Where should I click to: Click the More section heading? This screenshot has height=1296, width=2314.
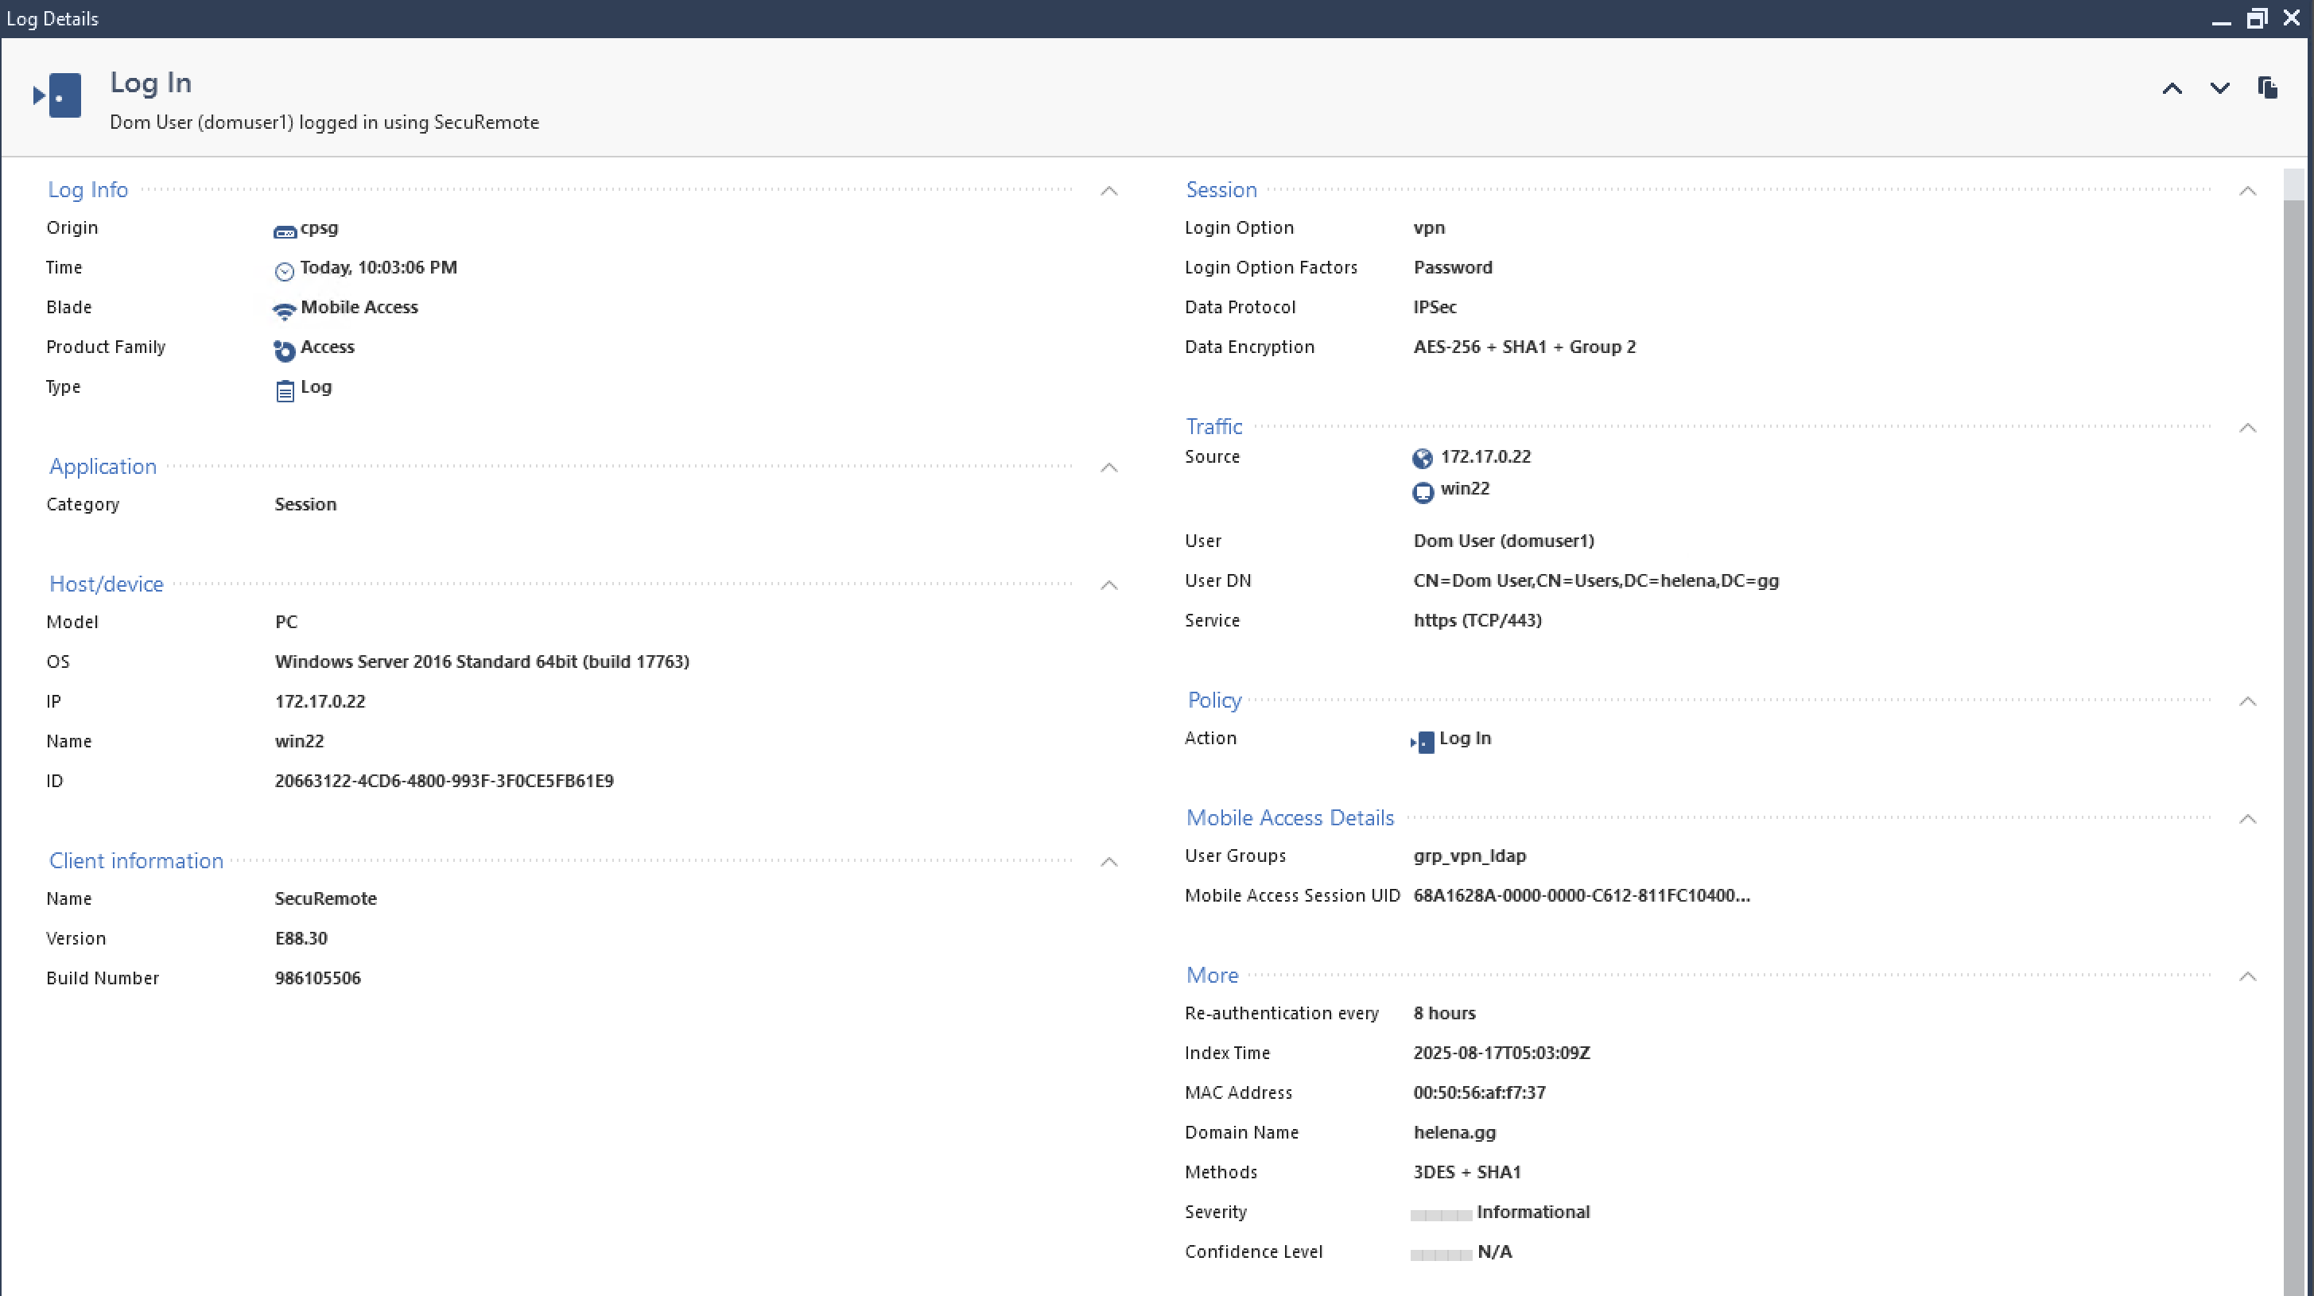pos(1212,976)
